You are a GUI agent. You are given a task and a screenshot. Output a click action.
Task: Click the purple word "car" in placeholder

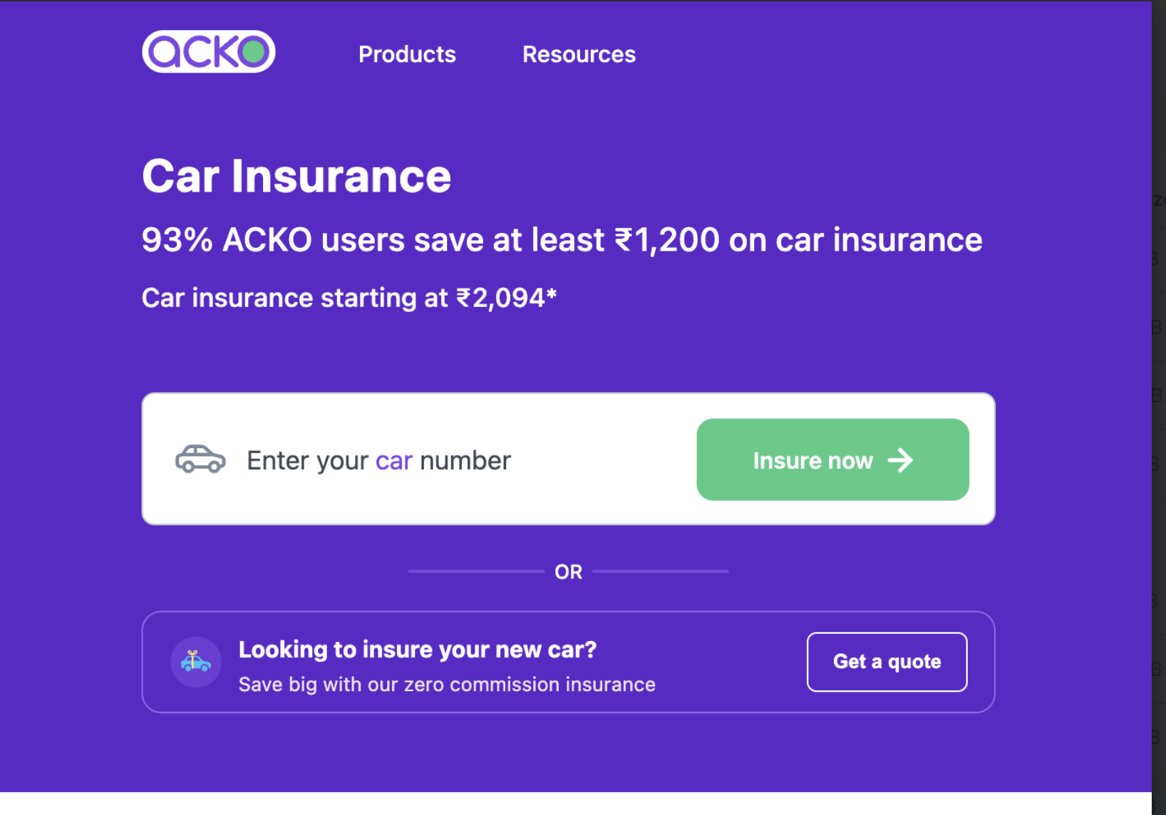coord(394,461)
